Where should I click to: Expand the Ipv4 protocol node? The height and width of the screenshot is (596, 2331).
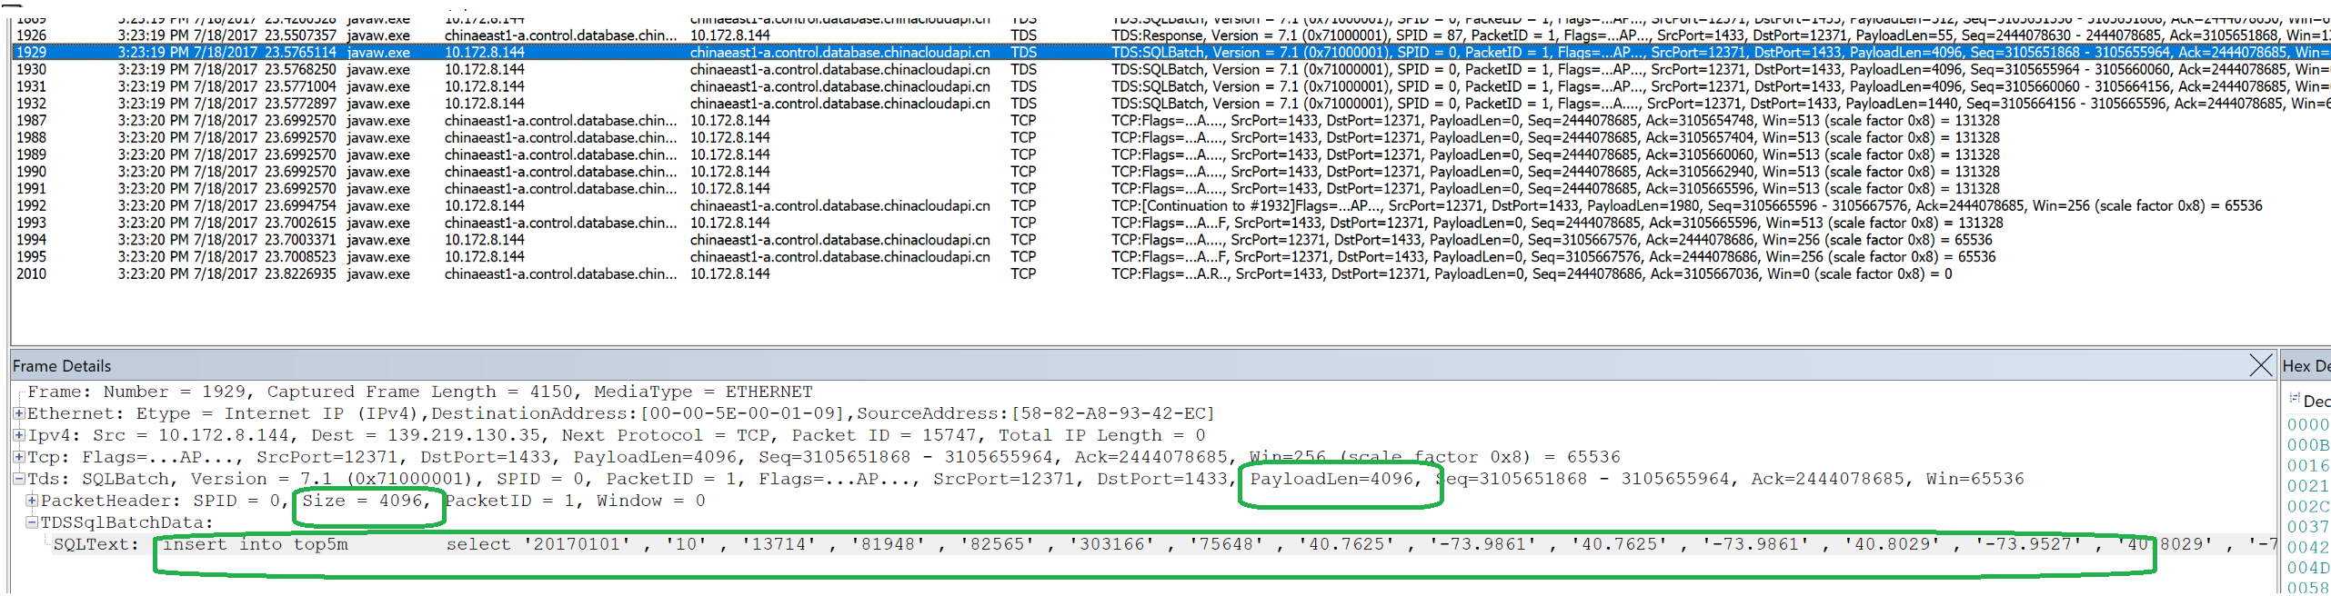point(18,435)
